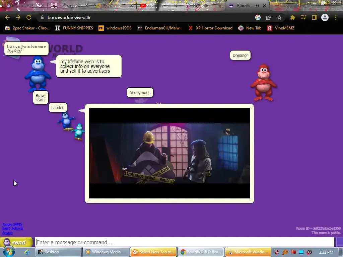View site info via lock icon

tap(42, 17)
